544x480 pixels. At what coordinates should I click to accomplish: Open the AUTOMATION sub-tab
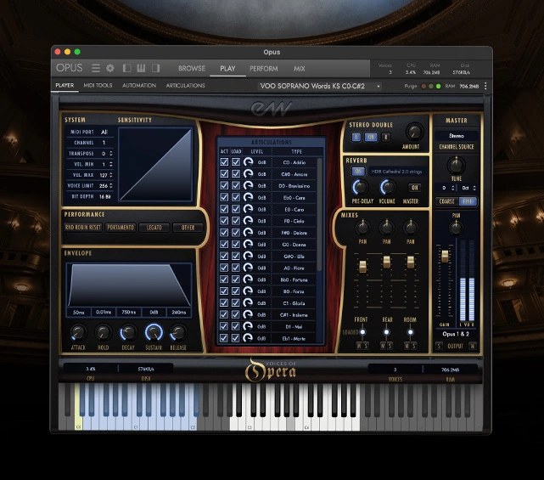(x=139, y=85)
